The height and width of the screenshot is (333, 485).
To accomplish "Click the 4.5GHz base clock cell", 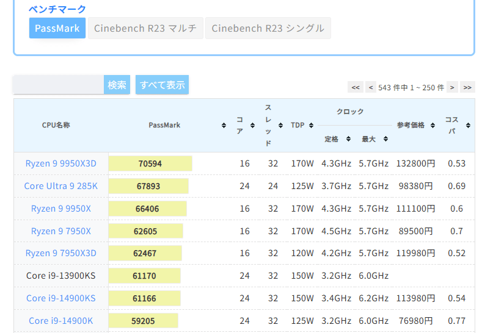I will pos(336,231).
